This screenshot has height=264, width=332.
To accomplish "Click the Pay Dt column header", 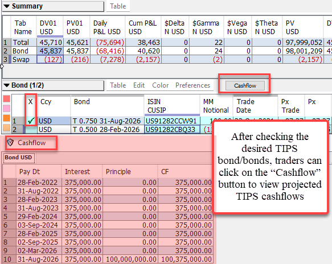I will [38, 172].
